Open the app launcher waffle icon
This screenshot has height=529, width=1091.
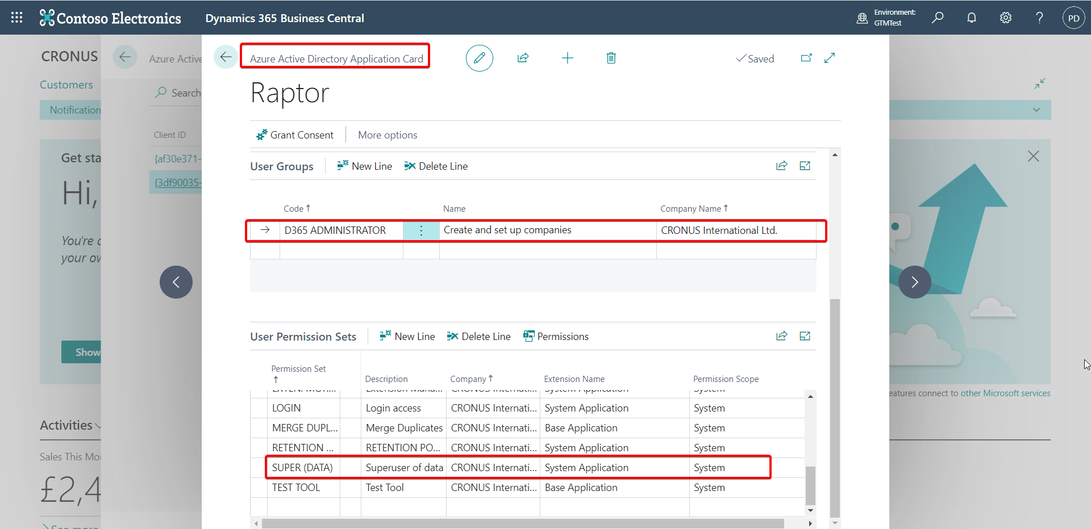click(17, 18)
